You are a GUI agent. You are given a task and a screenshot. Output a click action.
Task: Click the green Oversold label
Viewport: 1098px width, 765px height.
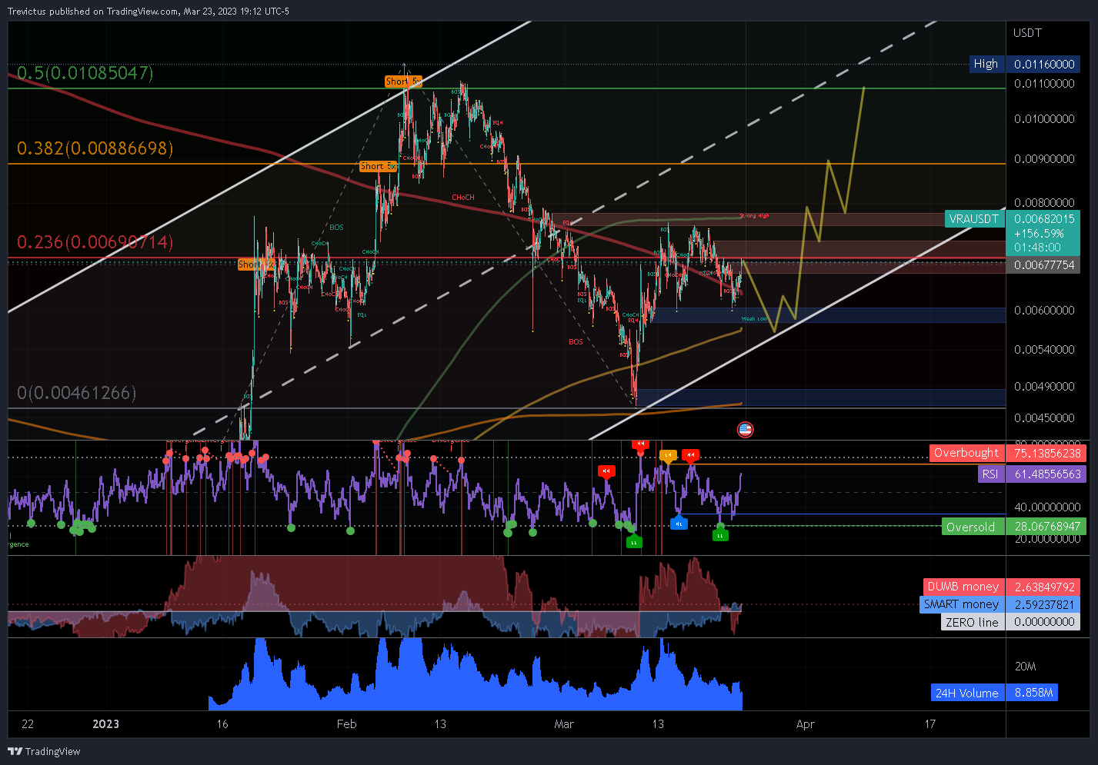click(971, 527)
